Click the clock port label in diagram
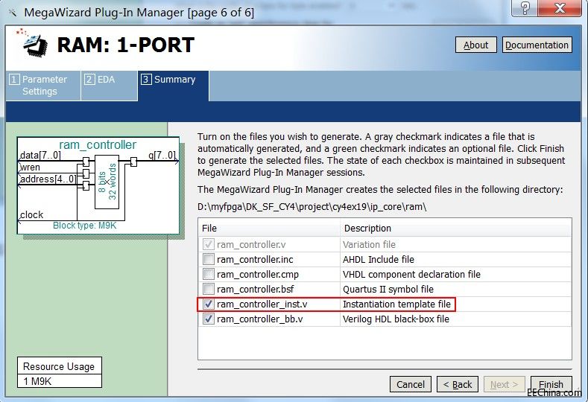The image size is (588, 402). tap(32, 214)
